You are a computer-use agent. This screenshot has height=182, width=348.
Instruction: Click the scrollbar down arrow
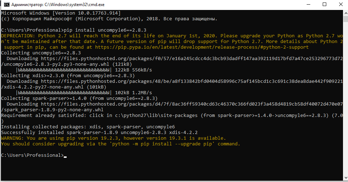point(345,179)
